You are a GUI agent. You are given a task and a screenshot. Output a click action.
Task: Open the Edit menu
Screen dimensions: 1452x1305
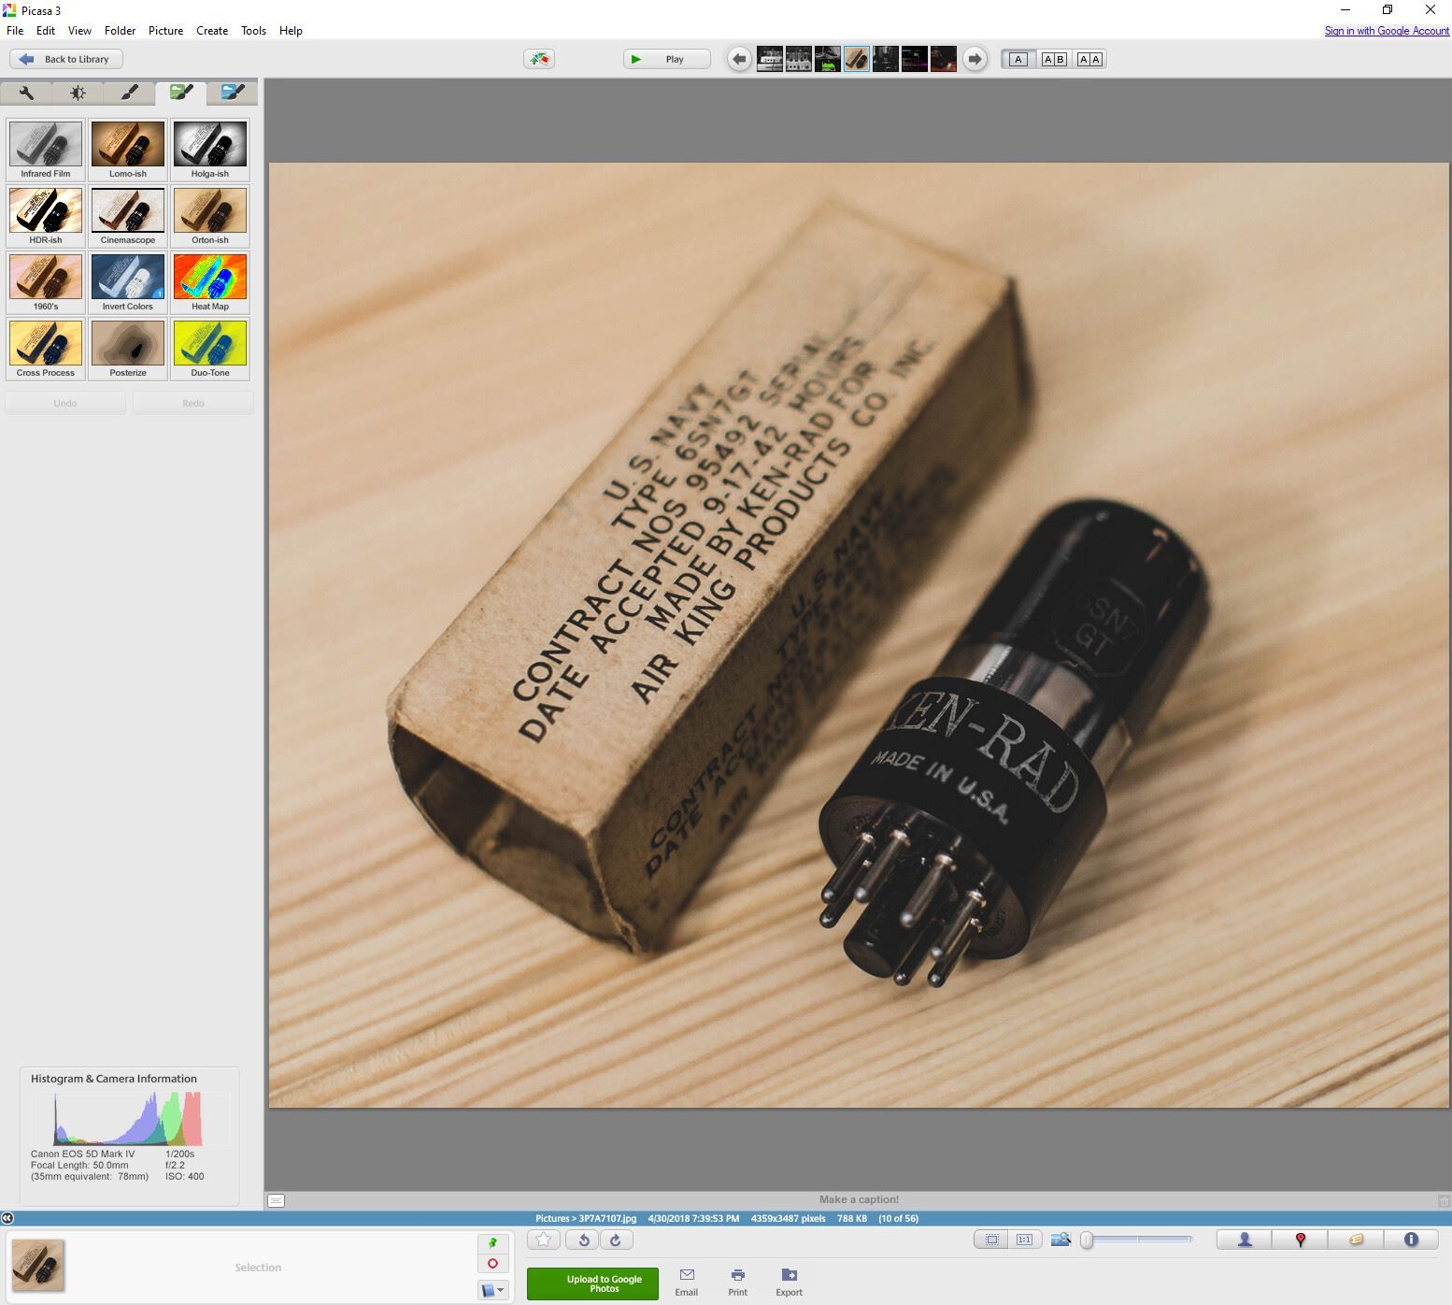[x=46, y=31]
